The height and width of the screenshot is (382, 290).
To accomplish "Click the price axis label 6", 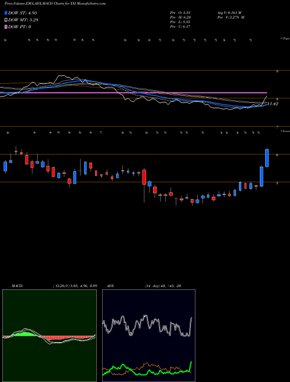I will pos(277,155).
